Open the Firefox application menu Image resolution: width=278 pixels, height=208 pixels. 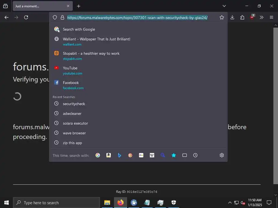(x=271, y=17)
